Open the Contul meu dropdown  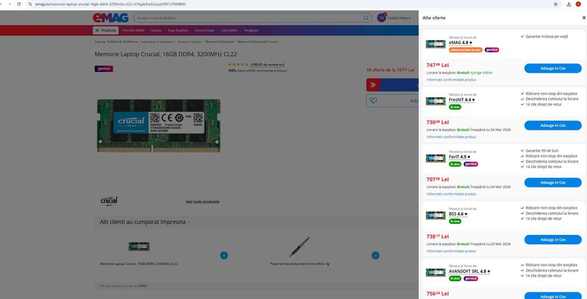coord(399,18)
